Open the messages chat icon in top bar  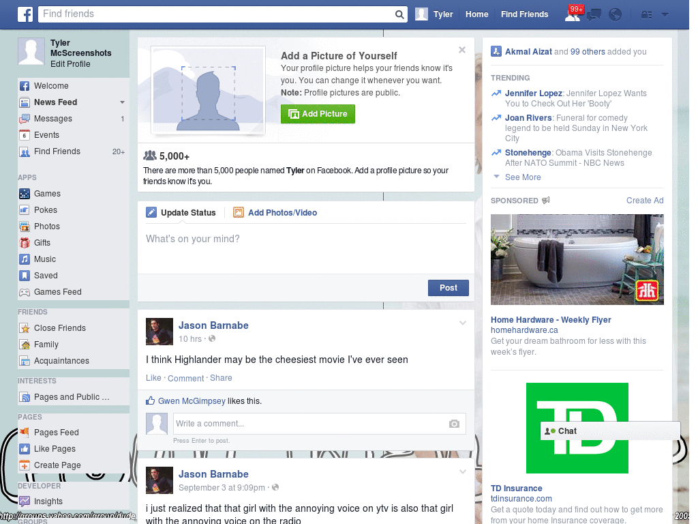click(594, 15)
